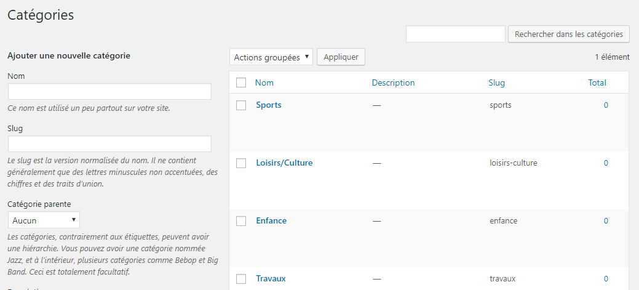Expand the Catégorie parente dropdown
Viewport: 639px width, 290px height.
pyautogui.click(x=44, y=220)
